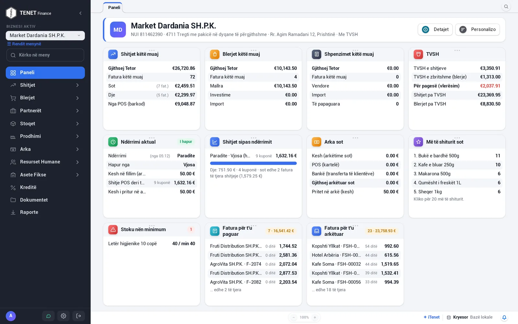Open Kreditë from the sidebar
Viewport: 518px width, 324px height.
pos(45,187)
